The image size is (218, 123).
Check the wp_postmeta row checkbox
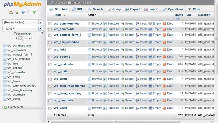pyautogui.click(x=50, y=65)
